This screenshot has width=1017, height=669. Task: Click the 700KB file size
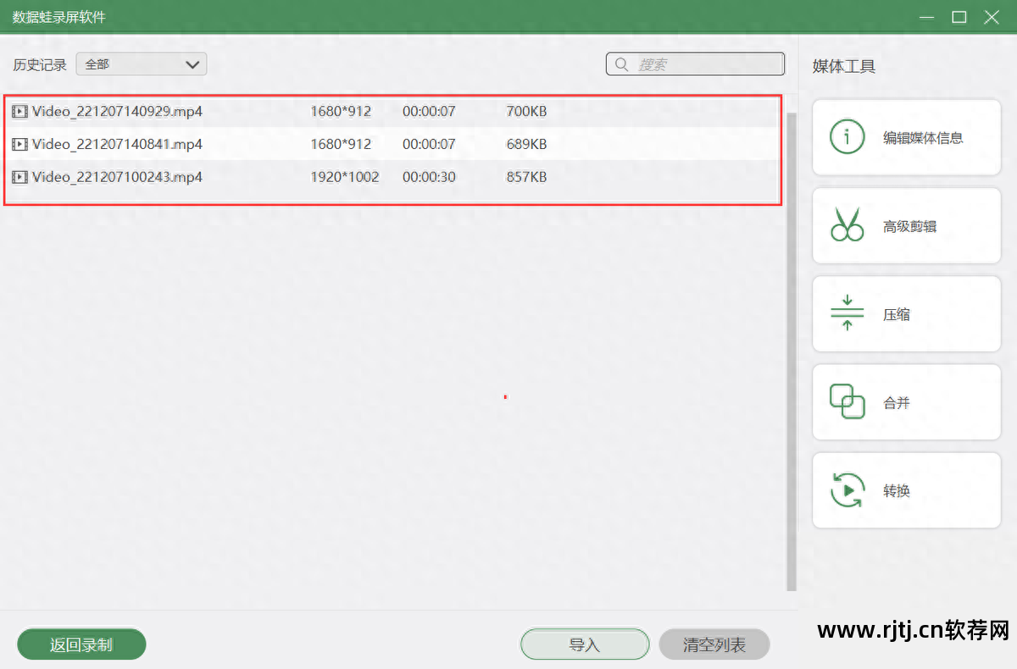tap(526, 111)
